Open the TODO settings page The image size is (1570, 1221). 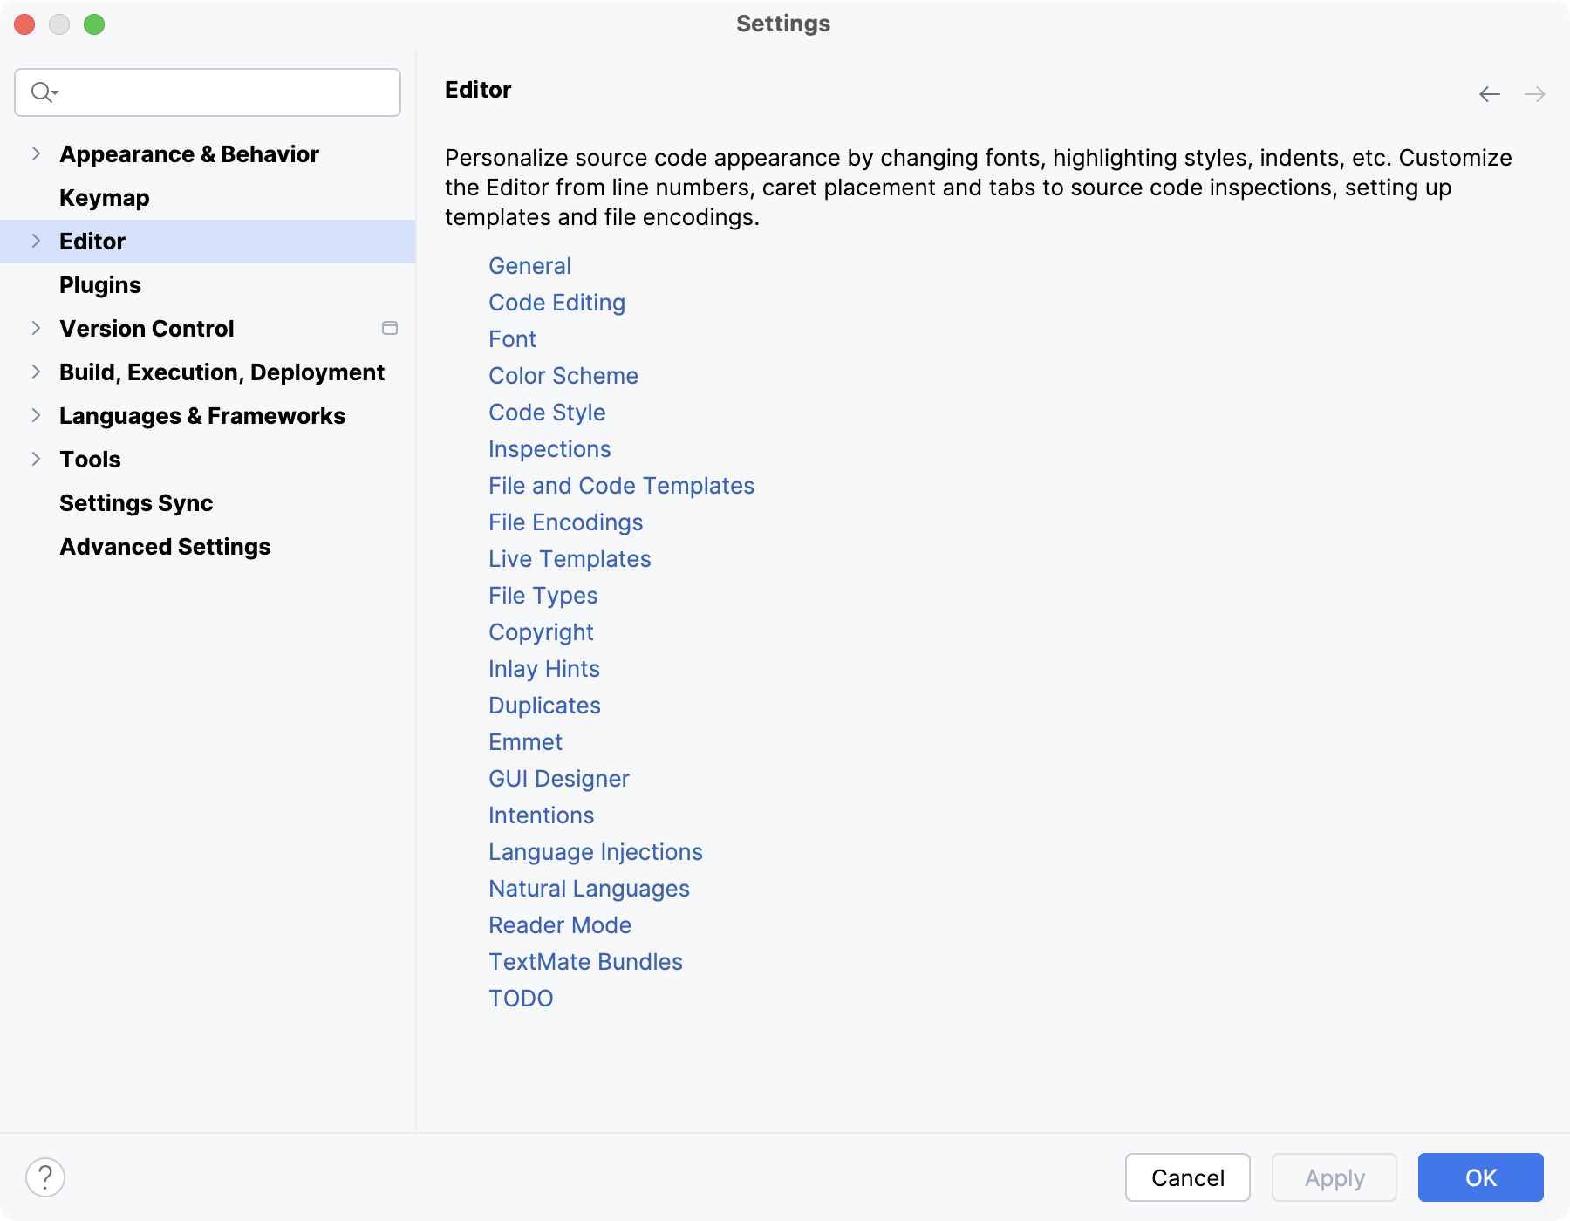point(521,998)
